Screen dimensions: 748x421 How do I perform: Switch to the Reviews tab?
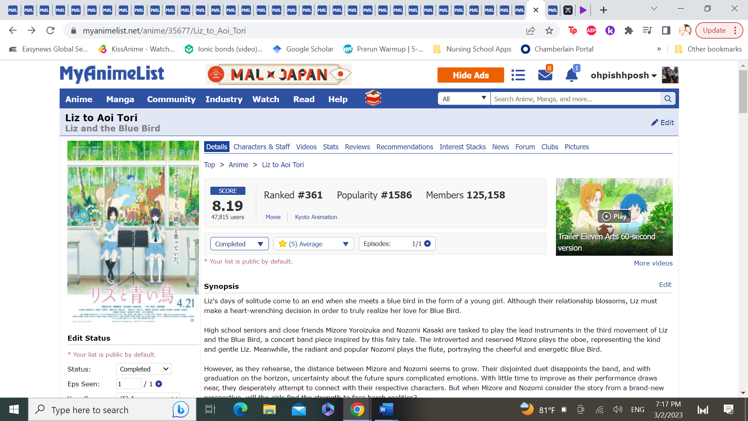(357, 147)
